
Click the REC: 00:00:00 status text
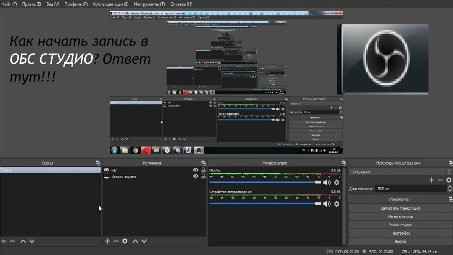coord(381,252)
